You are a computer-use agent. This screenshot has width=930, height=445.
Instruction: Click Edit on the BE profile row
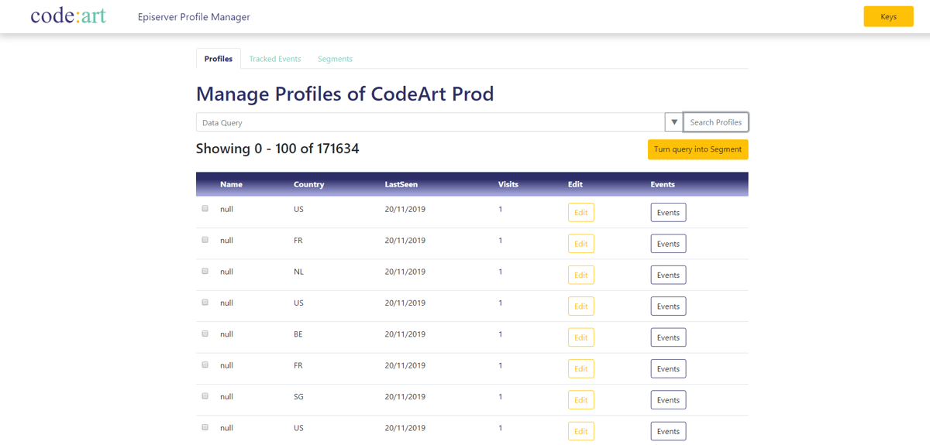(581, 337)
